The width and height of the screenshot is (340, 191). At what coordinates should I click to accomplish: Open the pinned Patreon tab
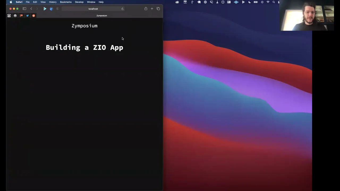[x=21, y=16]
